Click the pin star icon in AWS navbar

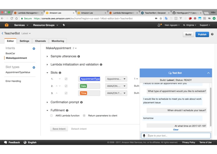coord(64,25)
